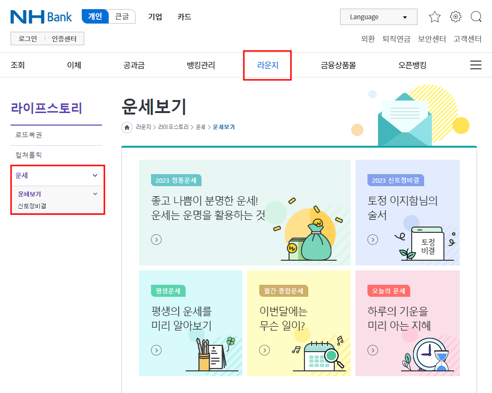Click 운세 in the breadcrumb

click(x=201, y=127)
